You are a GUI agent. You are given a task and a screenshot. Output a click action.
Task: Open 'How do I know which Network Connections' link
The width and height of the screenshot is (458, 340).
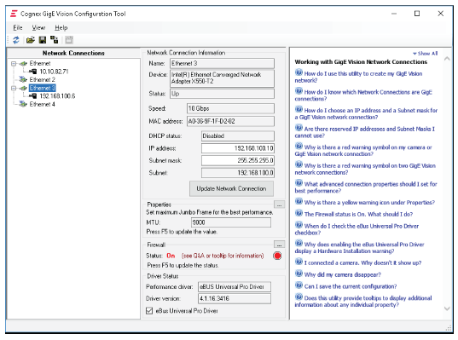coord(363,95)
